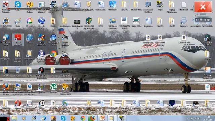Switch to Fraps in the taskbar
The height and width of the screenshot is (121, 215).
coord(122,118)
